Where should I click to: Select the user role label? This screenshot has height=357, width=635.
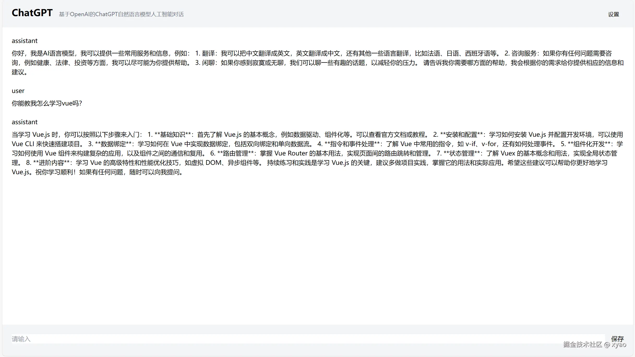point(18,91)
